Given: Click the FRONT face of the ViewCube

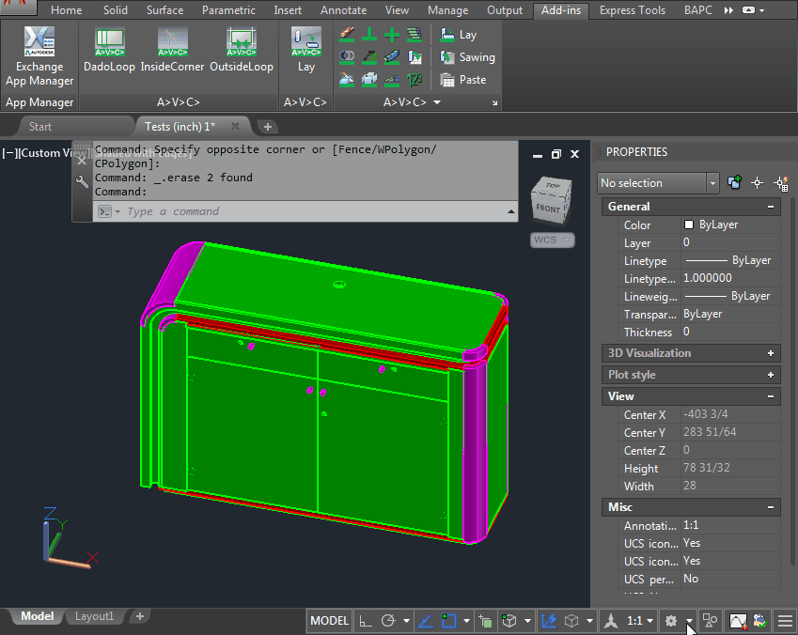Looking at the screenshot, I should click(x=549, y=208).
